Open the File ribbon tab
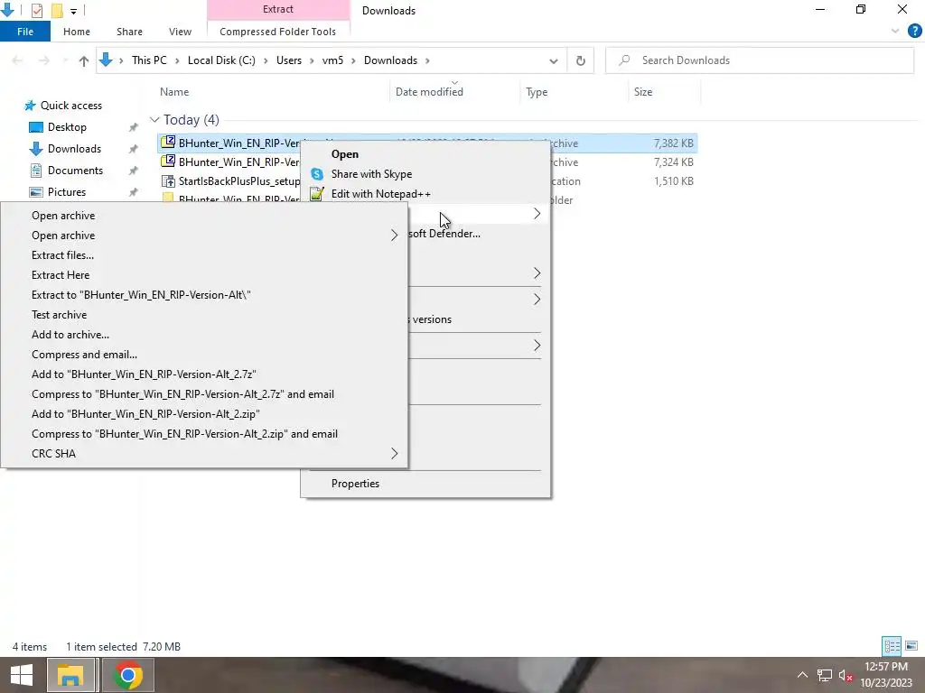The image size is (925, 693). point(24,32)
